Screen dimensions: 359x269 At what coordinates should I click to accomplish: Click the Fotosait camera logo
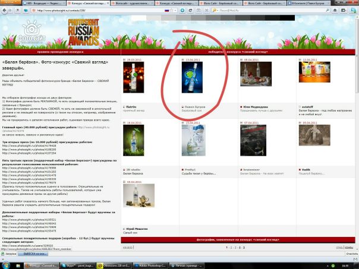pos(32,32)
